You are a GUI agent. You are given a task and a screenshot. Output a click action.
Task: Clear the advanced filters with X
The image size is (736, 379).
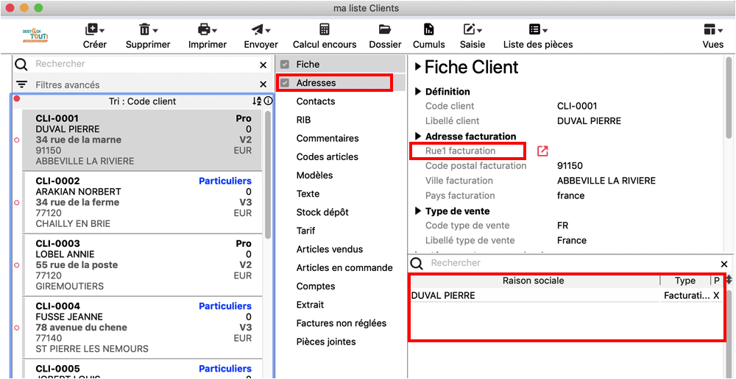[263, 84]
